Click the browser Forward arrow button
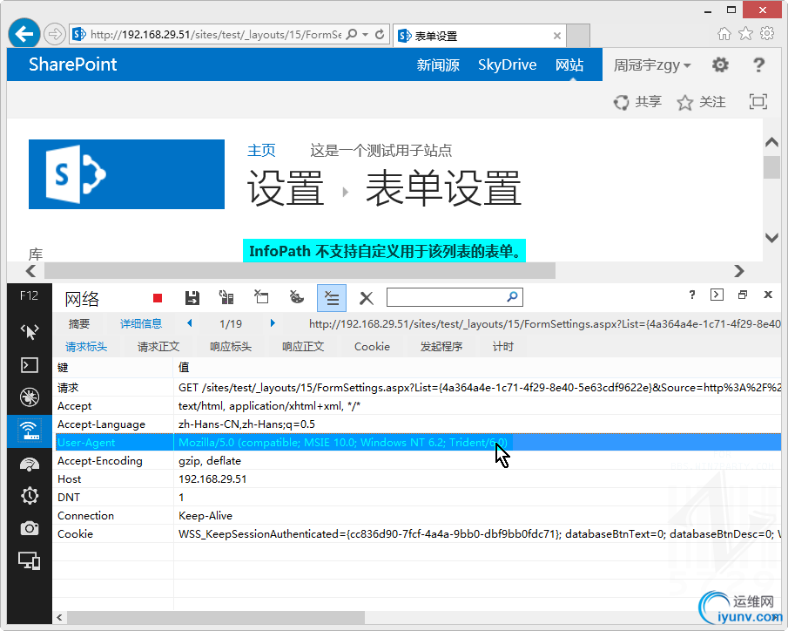The width and height of the screenshot is (788, 631). click(54, 34)
